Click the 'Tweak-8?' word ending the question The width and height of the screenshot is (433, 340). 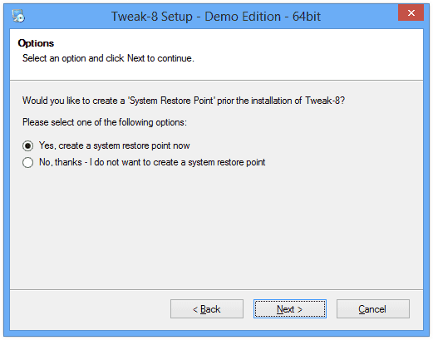[x=325, y=101]
